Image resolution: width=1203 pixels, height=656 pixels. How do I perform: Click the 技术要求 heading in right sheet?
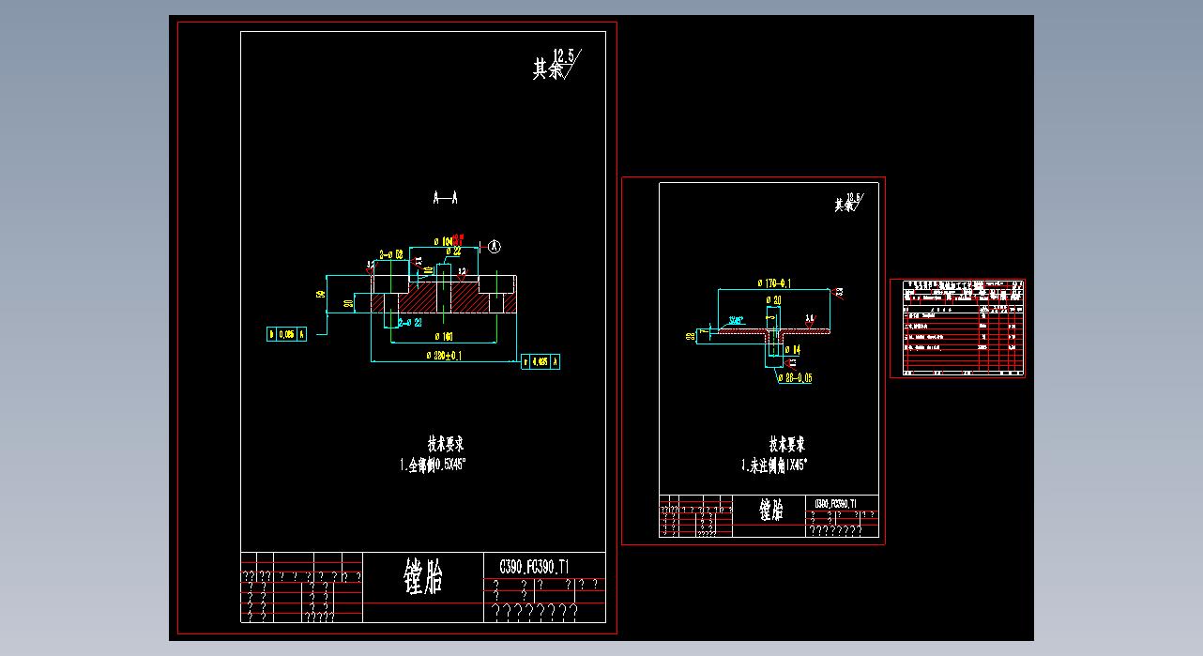click(786, 444)
